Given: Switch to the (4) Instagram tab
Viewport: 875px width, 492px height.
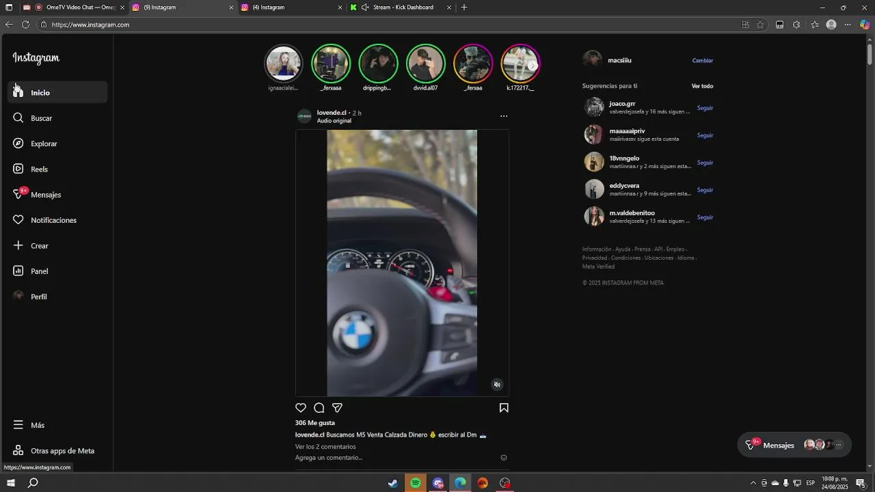Looking at the screenshot, I should pyautogui.click(x=292, y=8).
